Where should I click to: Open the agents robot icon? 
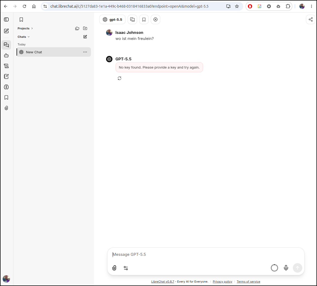click(x=7, y=55)
